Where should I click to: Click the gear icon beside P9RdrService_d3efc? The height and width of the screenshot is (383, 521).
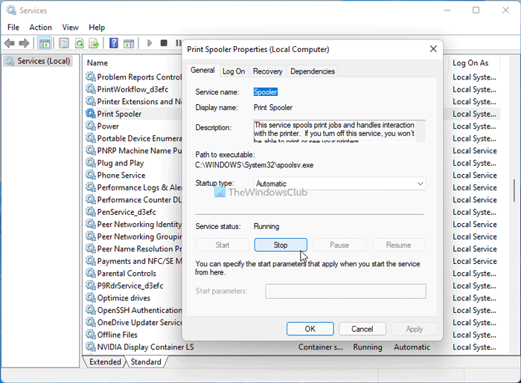90,286
